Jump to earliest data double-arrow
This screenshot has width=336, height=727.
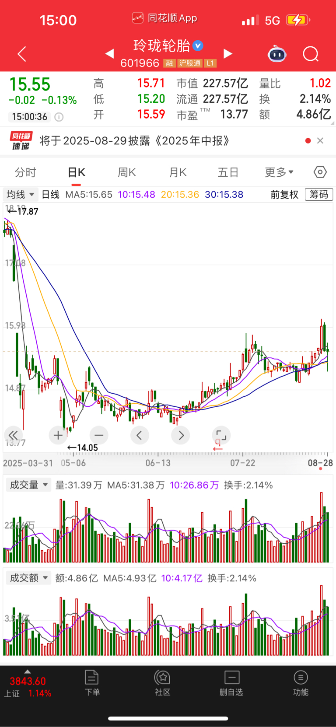[x=13, y=435]
